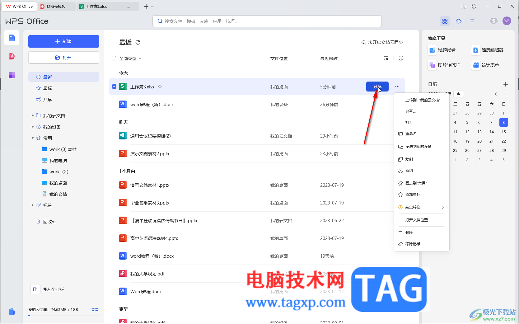Choose 重命名 from the context menu
The width and height of the screenshot is (519, 324).
[x=421, y=134]
